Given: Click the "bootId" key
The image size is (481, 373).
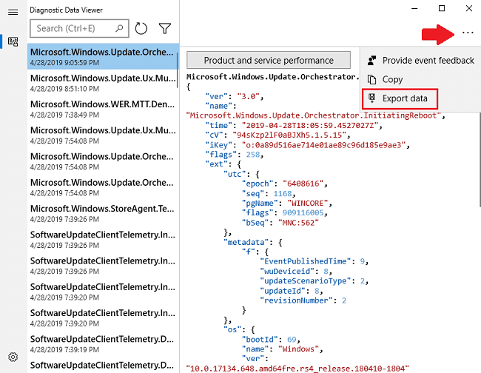Looking at the screenshot, I should [260, 340].
